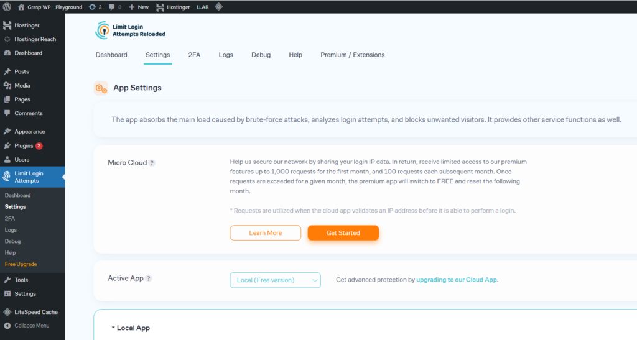Image resolution: width=637 pixels, height=340 pixels.
Task: Open Grasp WP - Playground site home
Action: tap(50, 7)
